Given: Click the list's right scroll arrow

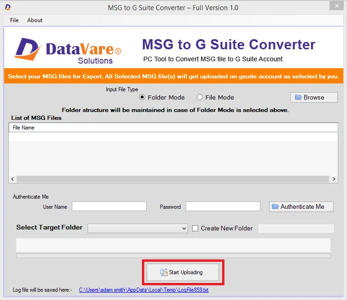Looking at the screenshot, I should tap(334, 179).
